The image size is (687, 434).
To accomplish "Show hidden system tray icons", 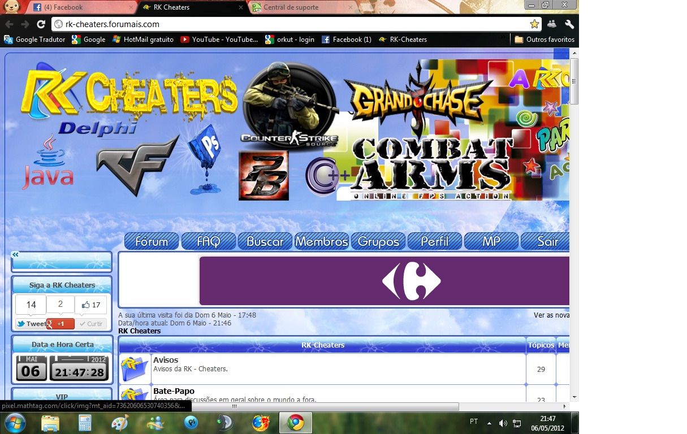I will [x=489, y=423].
